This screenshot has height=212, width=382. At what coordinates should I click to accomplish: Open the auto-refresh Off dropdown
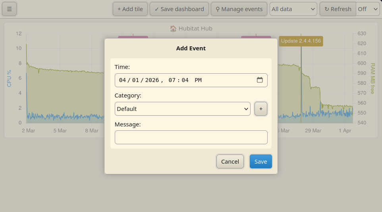pos(368,9)
